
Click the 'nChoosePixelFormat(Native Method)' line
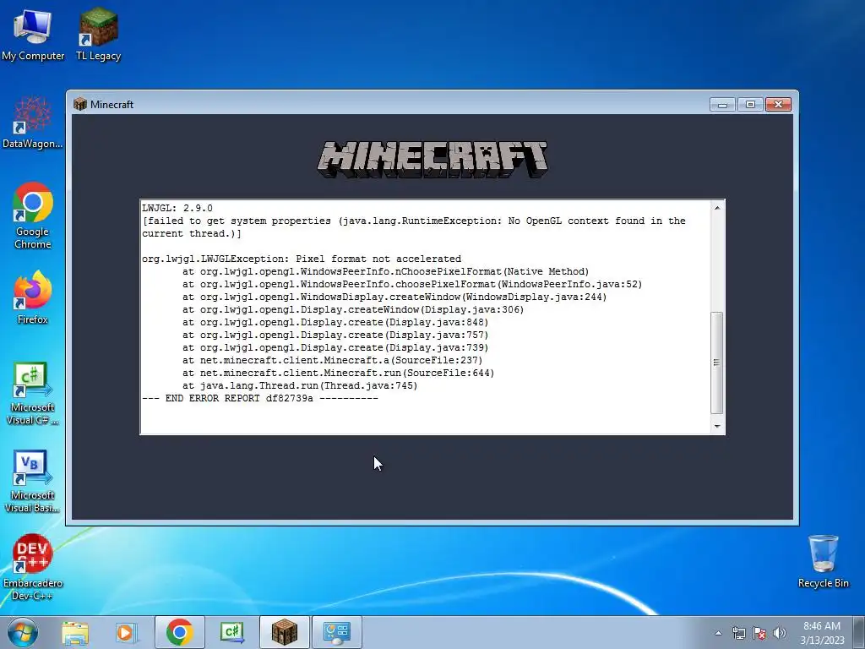[385, 271]
